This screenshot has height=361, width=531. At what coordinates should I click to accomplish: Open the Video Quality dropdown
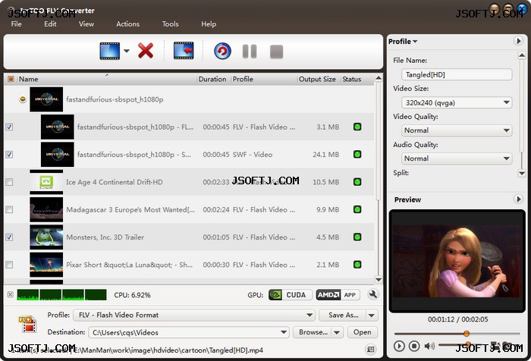(x=457, y=130)
